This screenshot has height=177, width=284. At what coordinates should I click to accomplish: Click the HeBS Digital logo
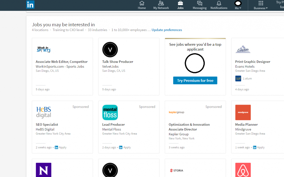44,112
